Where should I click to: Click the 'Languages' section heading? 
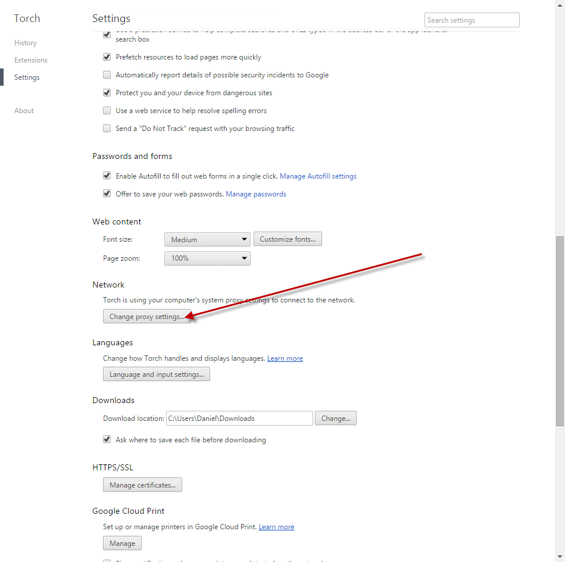(x=113, y=342)
